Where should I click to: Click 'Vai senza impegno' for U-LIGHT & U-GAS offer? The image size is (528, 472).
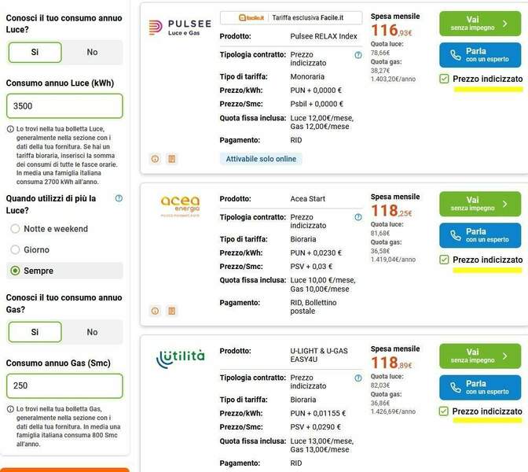tap(480, 356)
